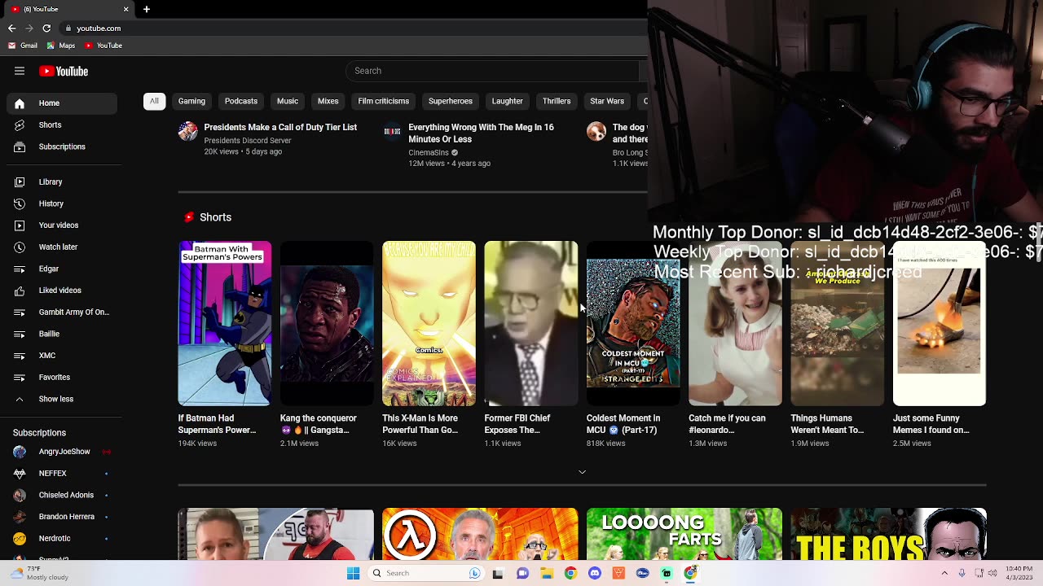Open Task View on the taskbar

point(498,573)
